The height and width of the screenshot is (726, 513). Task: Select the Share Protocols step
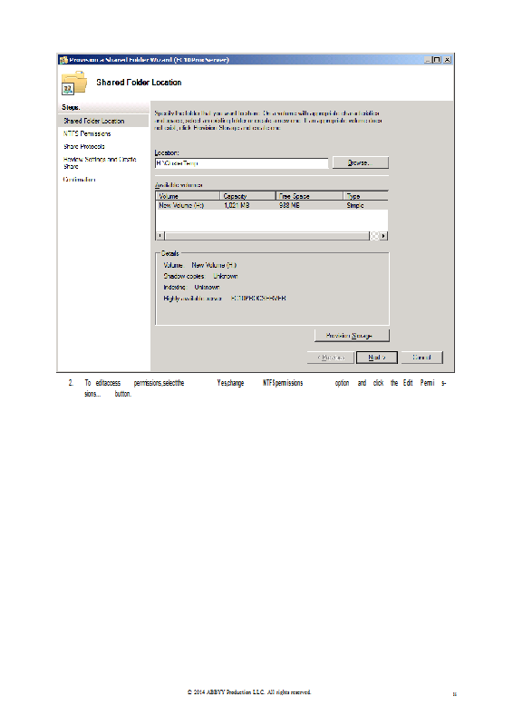(84, 146)
